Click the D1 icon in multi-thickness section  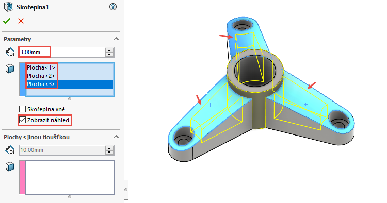10,150
